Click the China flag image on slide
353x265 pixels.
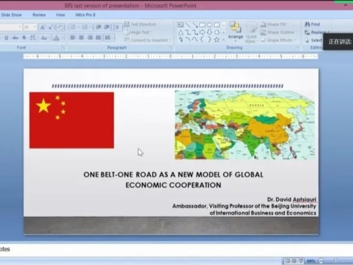click(x=71, y=120)
